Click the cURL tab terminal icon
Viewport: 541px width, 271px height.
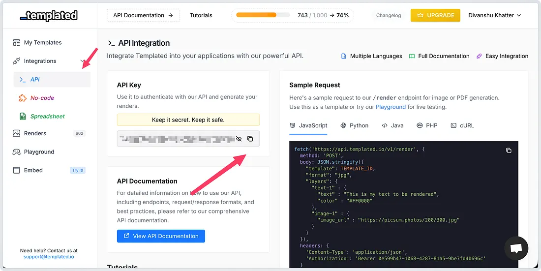453,125
